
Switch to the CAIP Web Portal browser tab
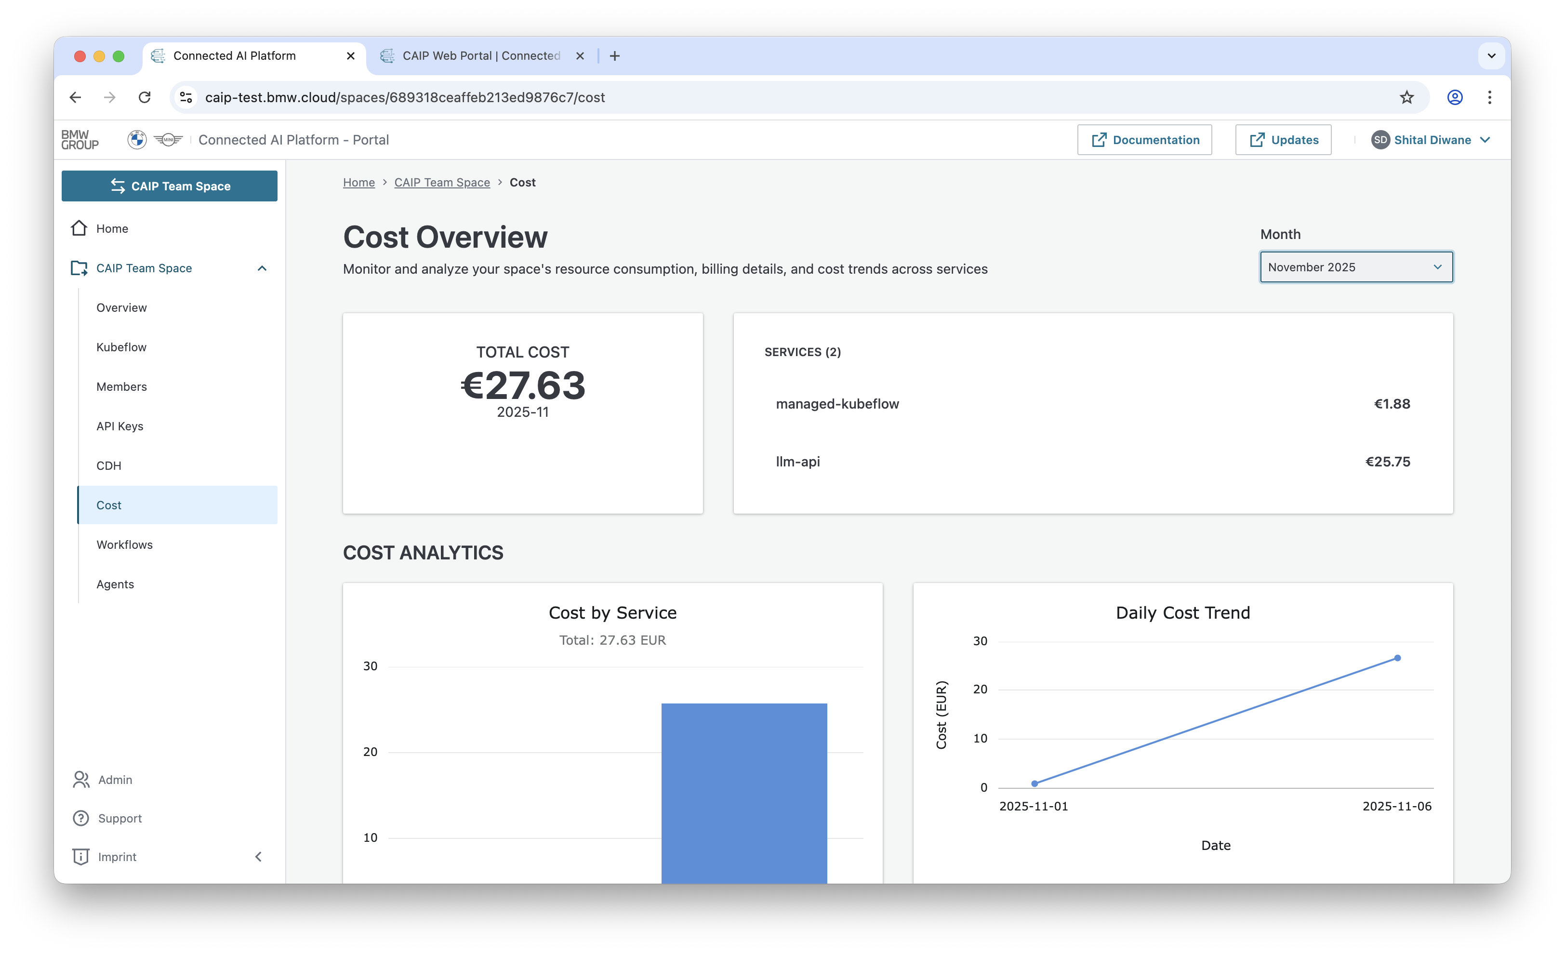(481, 56)
